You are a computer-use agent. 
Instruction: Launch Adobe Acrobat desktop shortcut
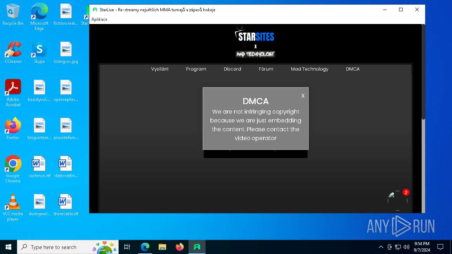pos(13,93)
